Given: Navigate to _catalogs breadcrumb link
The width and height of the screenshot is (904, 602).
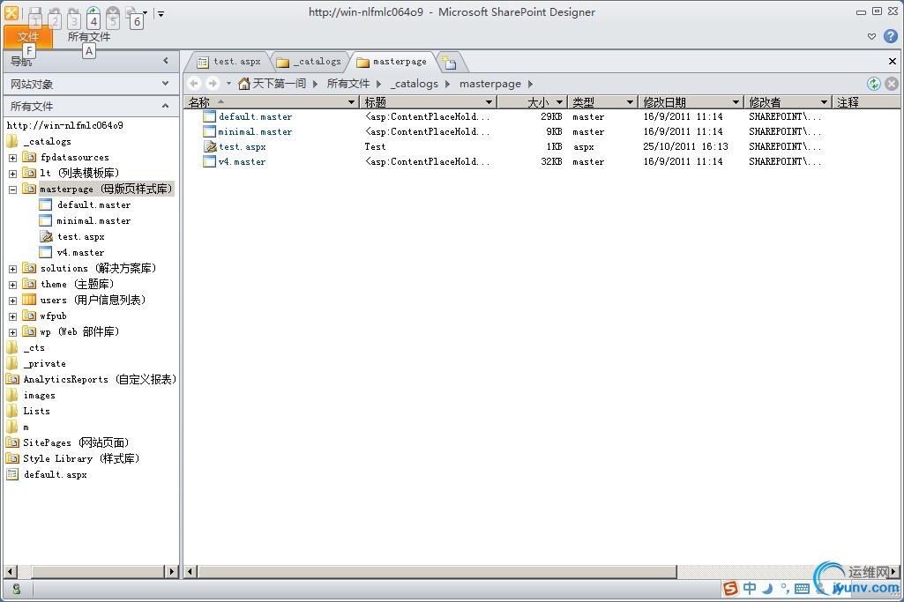Looking at the screenshot, I should [x=414, y=84].
